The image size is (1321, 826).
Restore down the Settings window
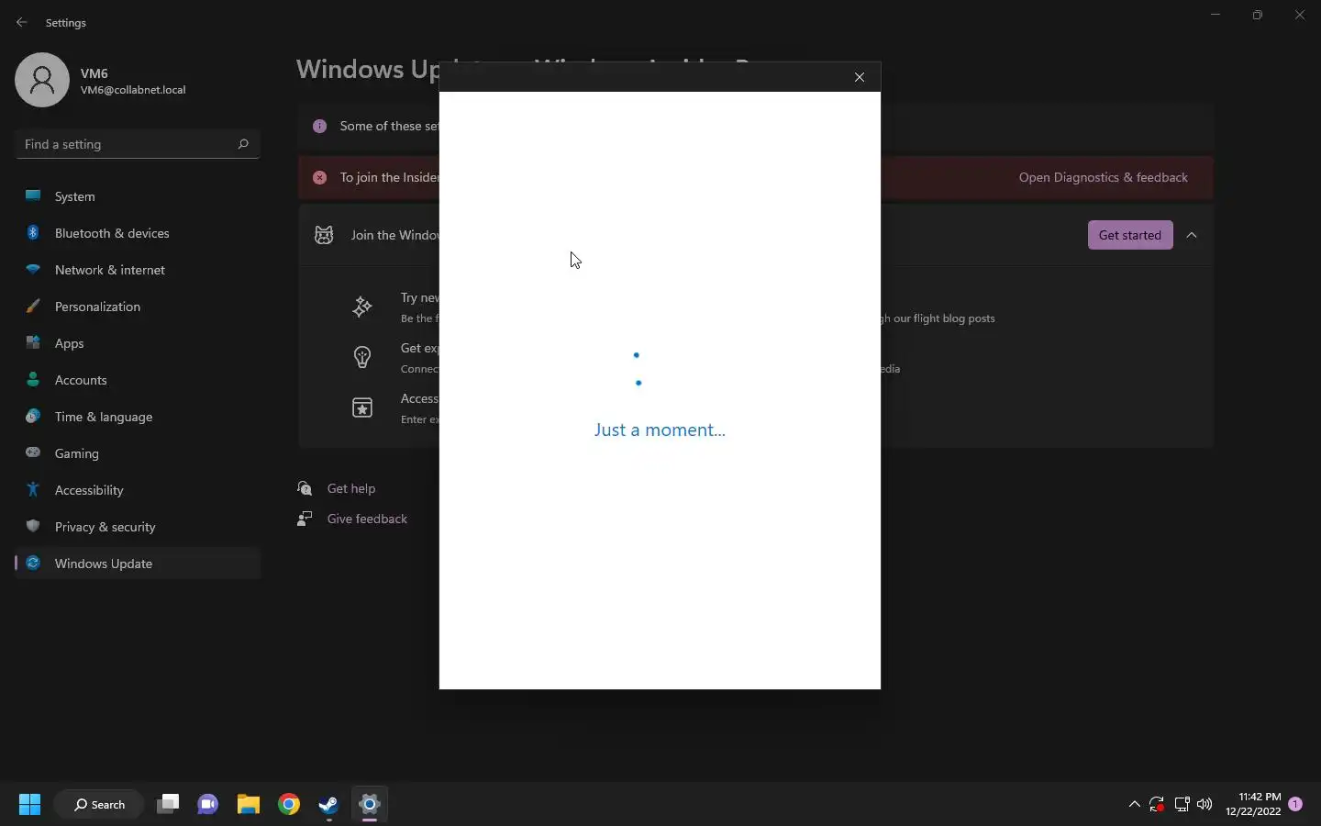pos(1258,15)
